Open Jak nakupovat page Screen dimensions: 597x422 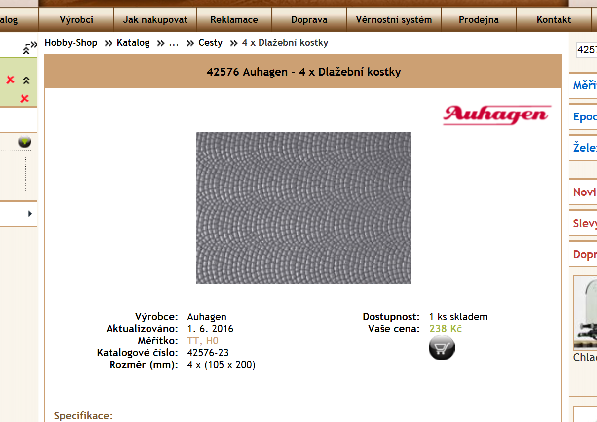(x=155, y=20)
